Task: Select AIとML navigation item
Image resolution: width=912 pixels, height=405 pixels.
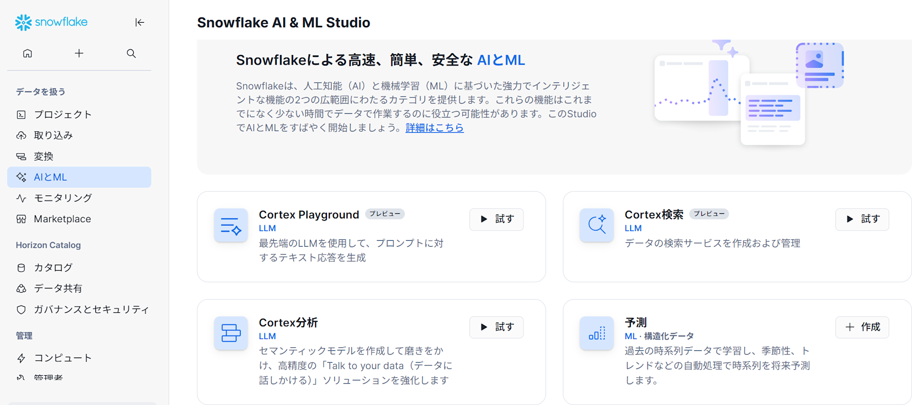Action: [79, 177]
